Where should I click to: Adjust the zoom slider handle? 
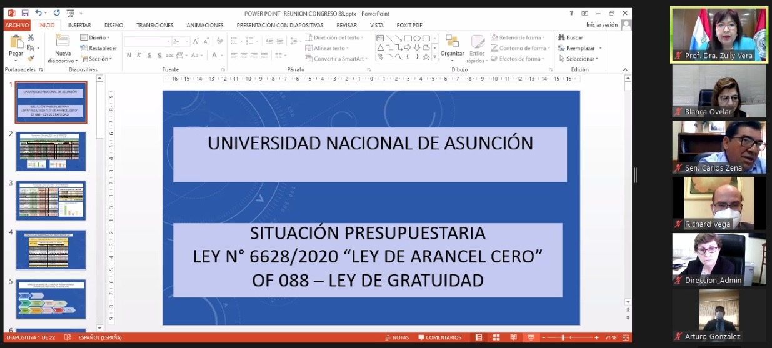point(563,337)
